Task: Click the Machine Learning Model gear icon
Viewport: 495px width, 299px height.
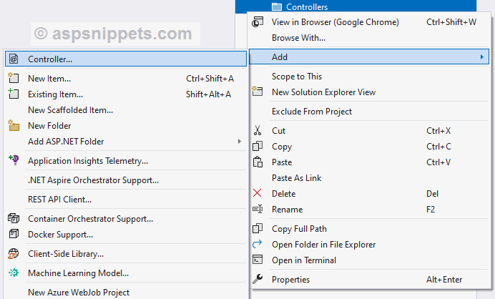Action: coord(14,273)
